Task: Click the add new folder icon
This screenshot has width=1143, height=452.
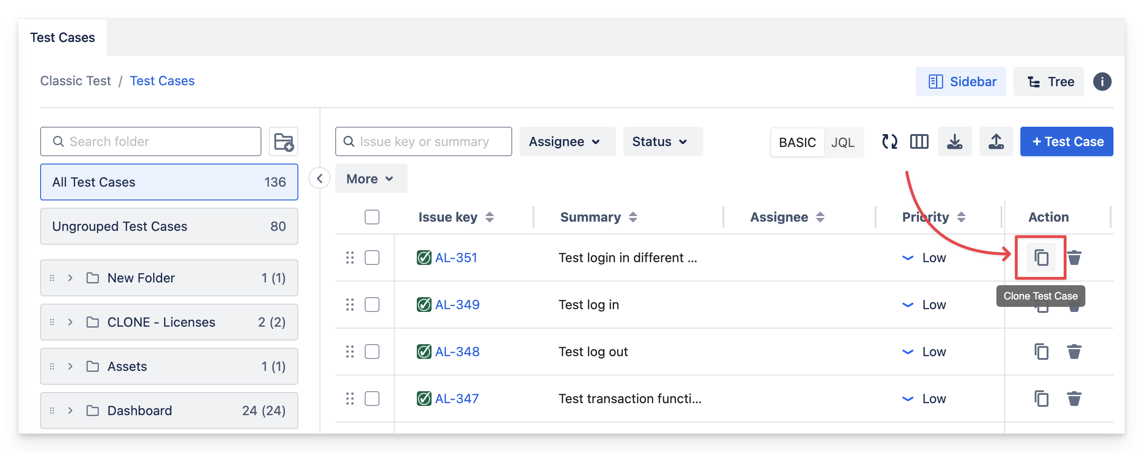Action: [284, 142]
